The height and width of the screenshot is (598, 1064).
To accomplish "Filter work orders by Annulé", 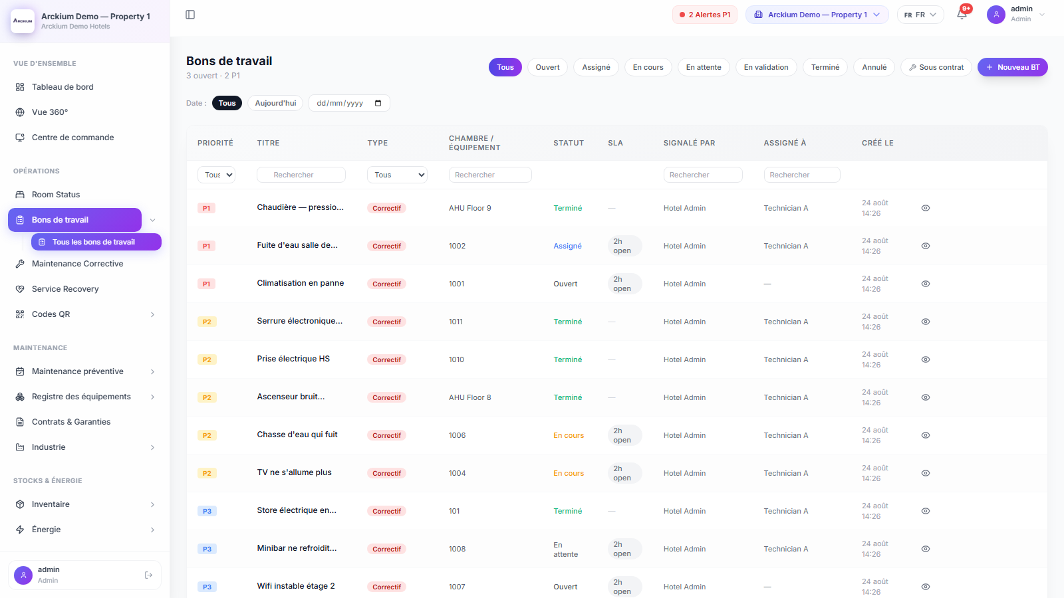I will [874, 67].
